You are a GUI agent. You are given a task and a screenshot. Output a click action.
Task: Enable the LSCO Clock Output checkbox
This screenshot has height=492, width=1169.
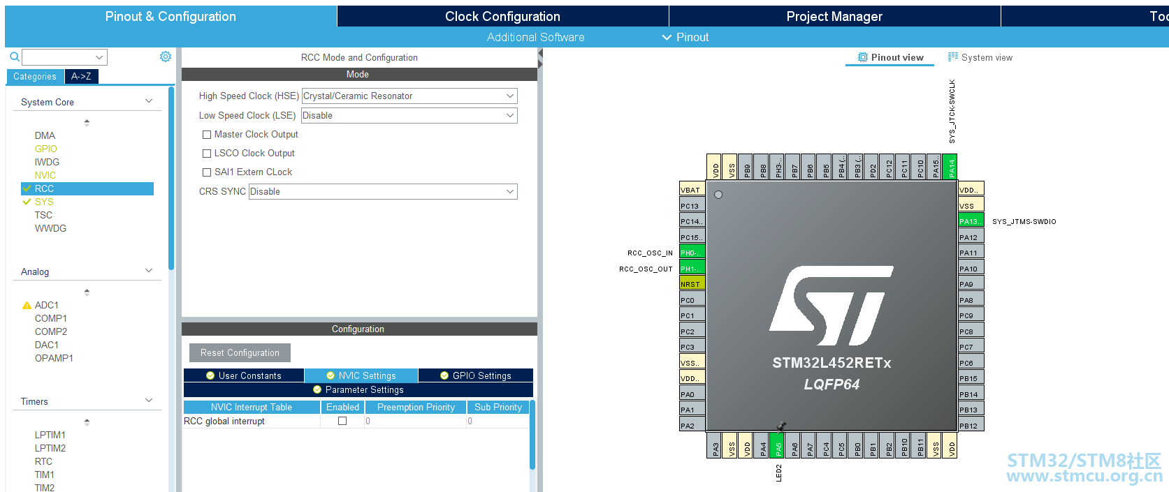pos(207,154)
